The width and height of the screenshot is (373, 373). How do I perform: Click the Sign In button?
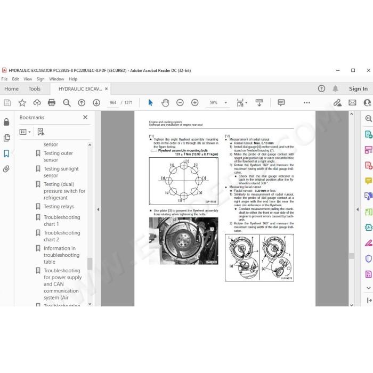358,89
